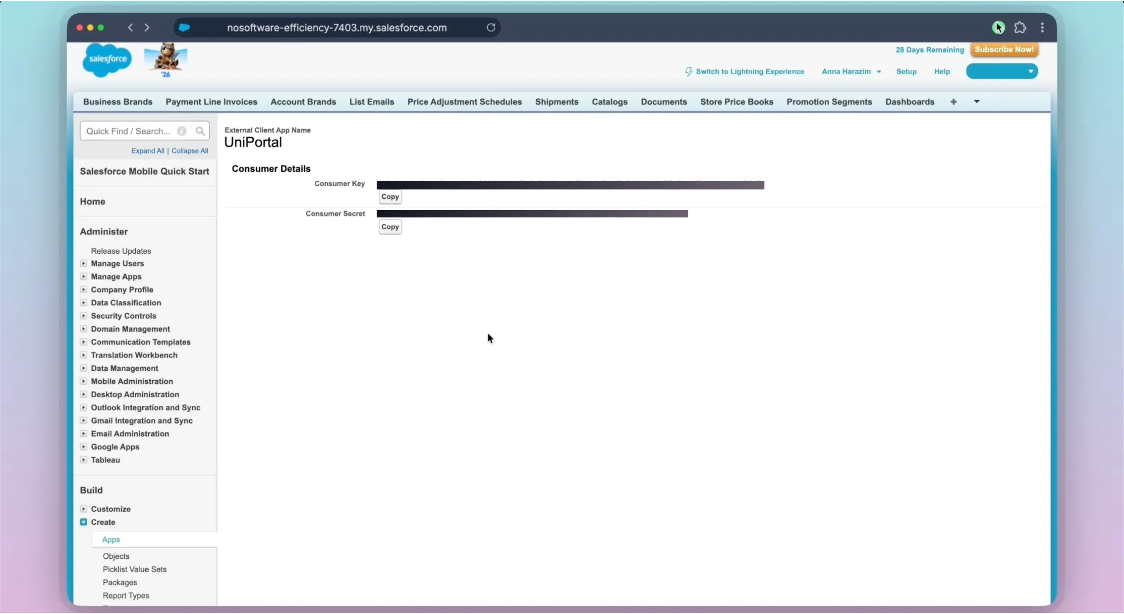Open the Setup link
The width and height of the screenshot is (1124, 614).
[x=906, y=72]
